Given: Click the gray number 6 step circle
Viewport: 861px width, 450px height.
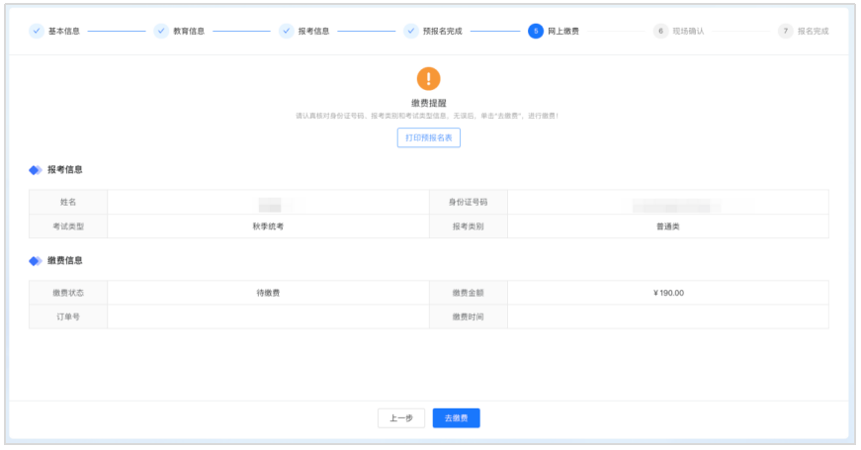Looking at the screenshot, I should pos(660,31).
